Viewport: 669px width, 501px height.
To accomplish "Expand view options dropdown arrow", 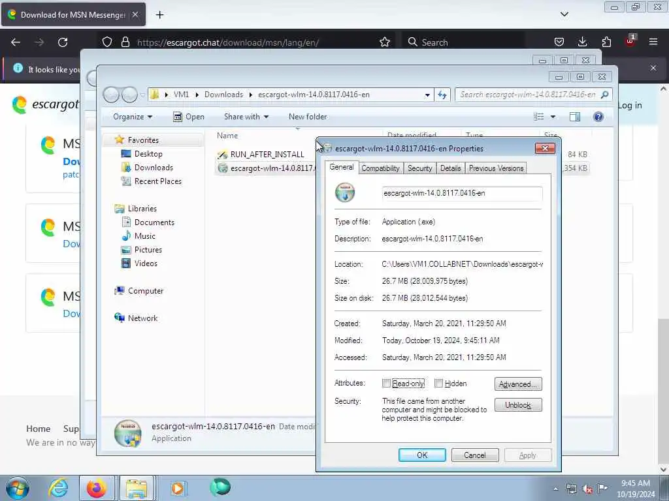I will point(553,117).
